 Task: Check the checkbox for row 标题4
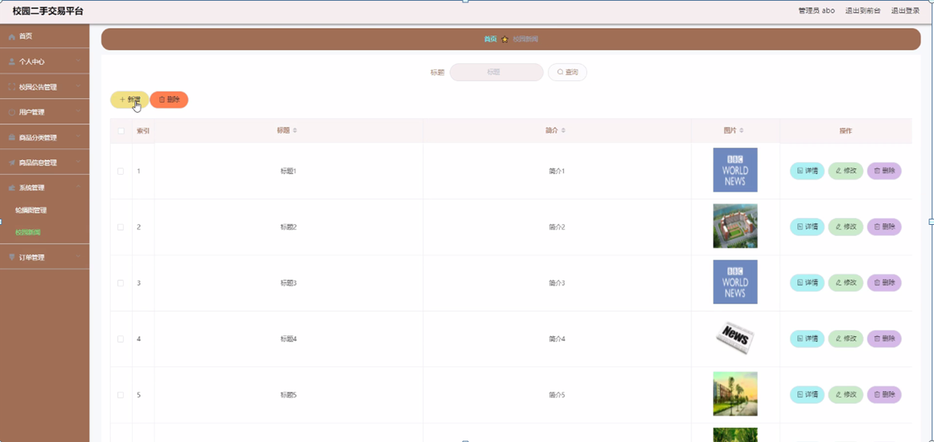(x=121, y=339)
